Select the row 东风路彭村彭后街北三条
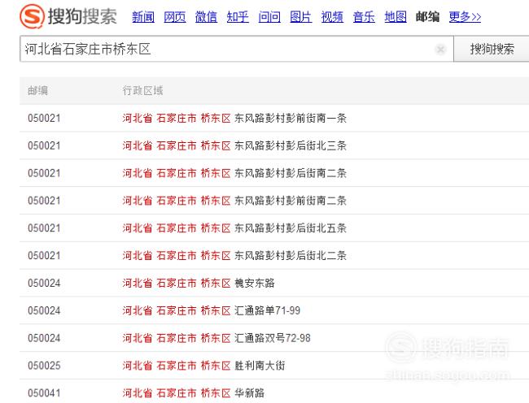 [x=274, y=145]
